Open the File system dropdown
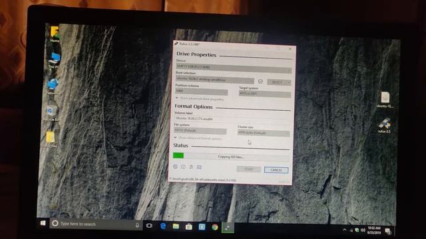 point(200,131)
